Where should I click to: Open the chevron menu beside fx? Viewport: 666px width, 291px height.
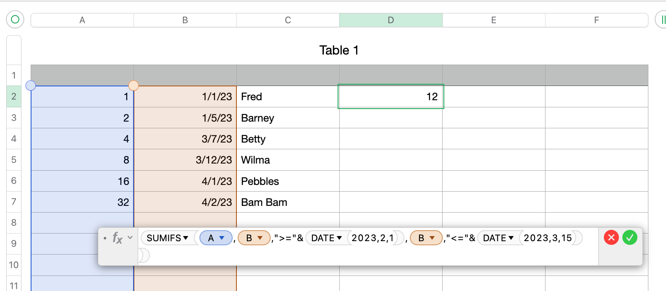[130, 238]
